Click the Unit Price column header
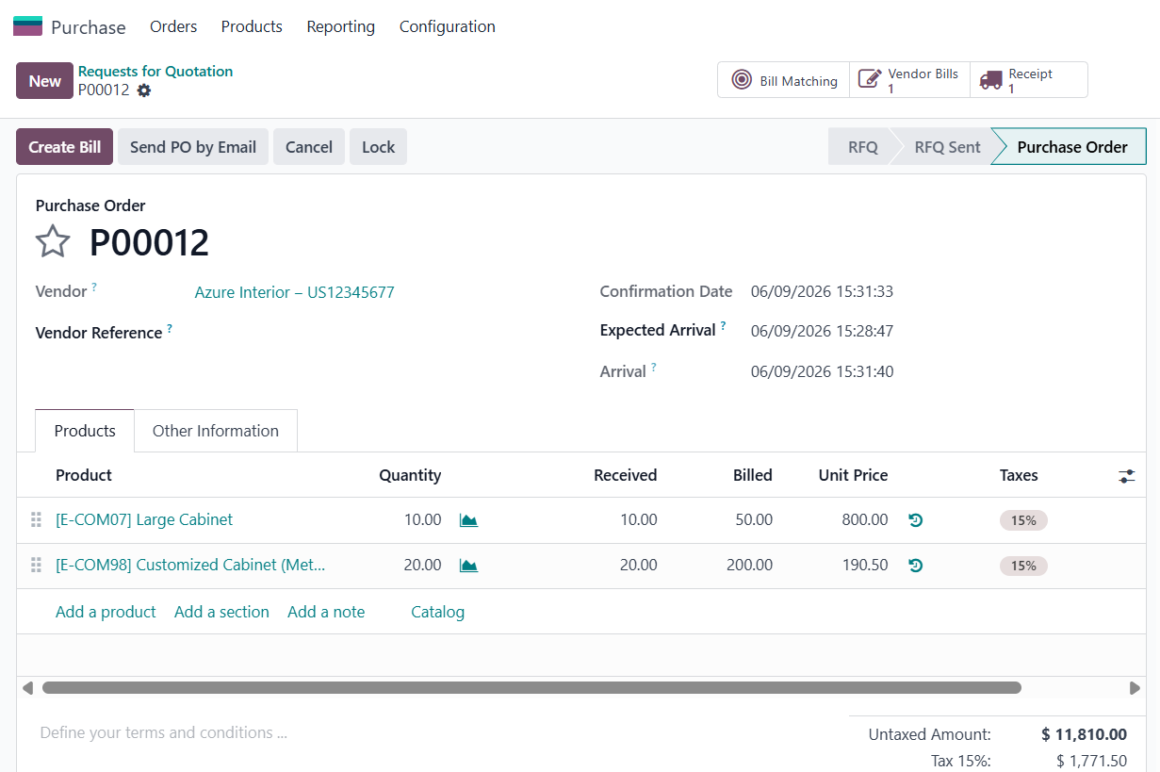The image size is (1160, 772). point(853,475)
